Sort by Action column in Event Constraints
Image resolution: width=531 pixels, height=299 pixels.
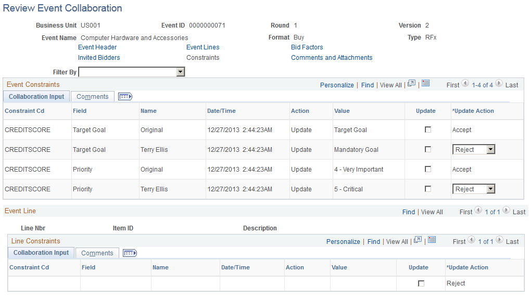[300, 111]
